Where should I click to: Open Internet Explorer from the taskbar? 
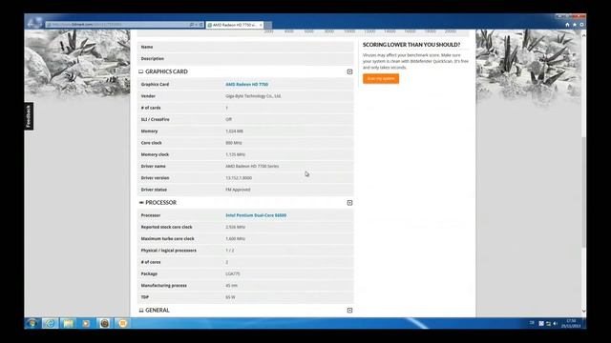coord(51,324)
